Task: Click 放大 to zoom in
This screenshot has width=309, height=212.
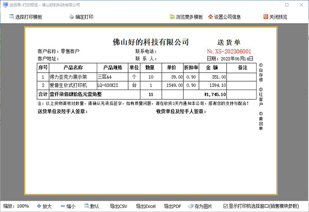Action: [44, 206]
